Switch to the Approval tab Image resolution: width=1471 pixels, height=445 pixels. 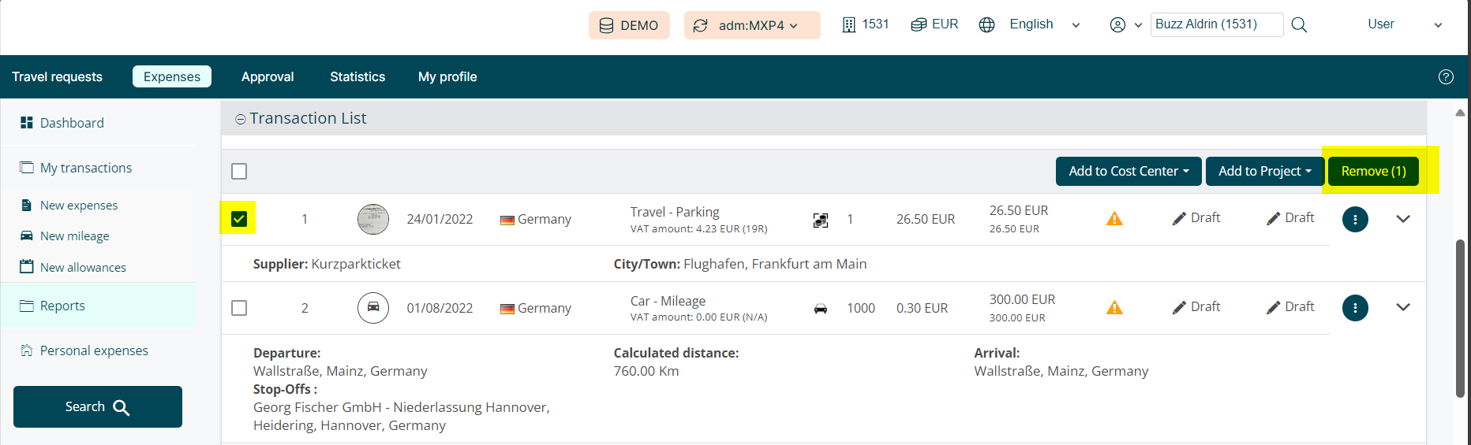[x=268, y=76]
